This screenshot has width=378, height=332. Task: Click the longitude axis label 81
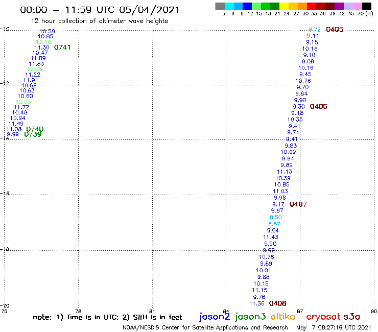click(x=152, y=311)
